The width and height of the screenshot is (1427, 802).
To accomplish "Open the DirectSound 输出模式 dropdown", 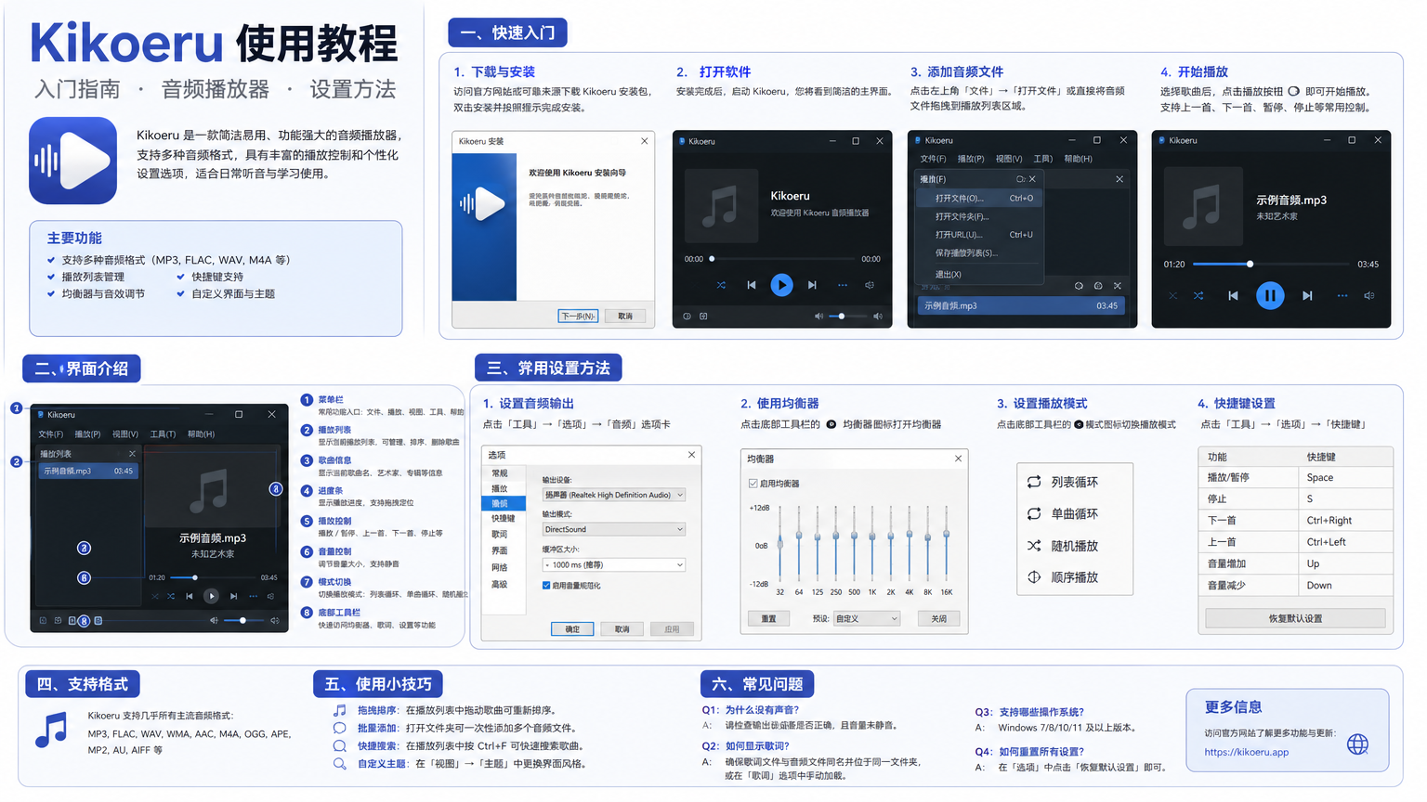I will click(x=614, y=529).
